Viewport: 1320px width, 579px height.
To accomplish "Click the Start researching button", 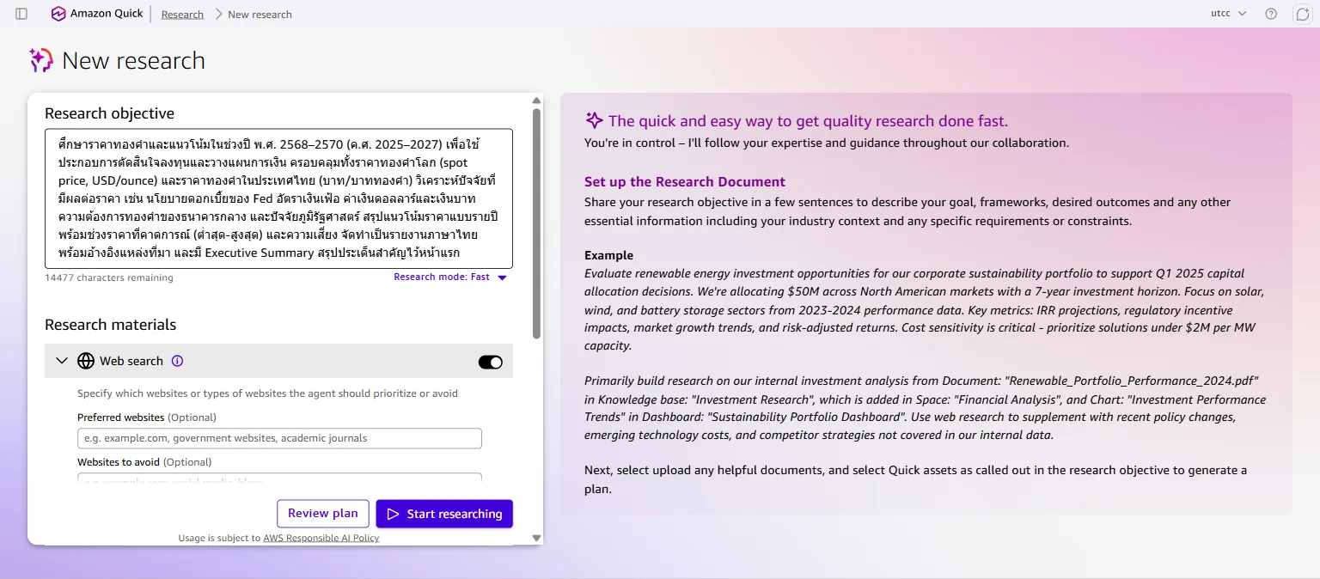I will click(x=444, y=514).
